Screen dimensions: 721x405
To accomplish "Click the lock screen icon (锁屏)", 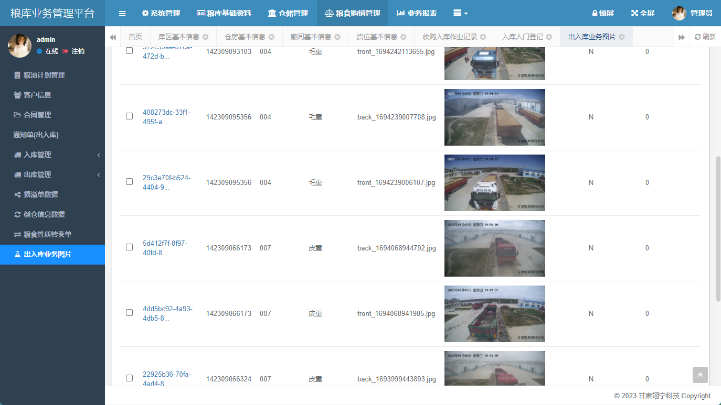I will (x=595, y=13).
